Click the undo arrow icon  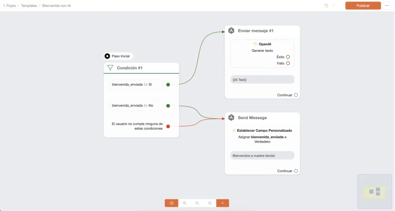pos(326,5)
